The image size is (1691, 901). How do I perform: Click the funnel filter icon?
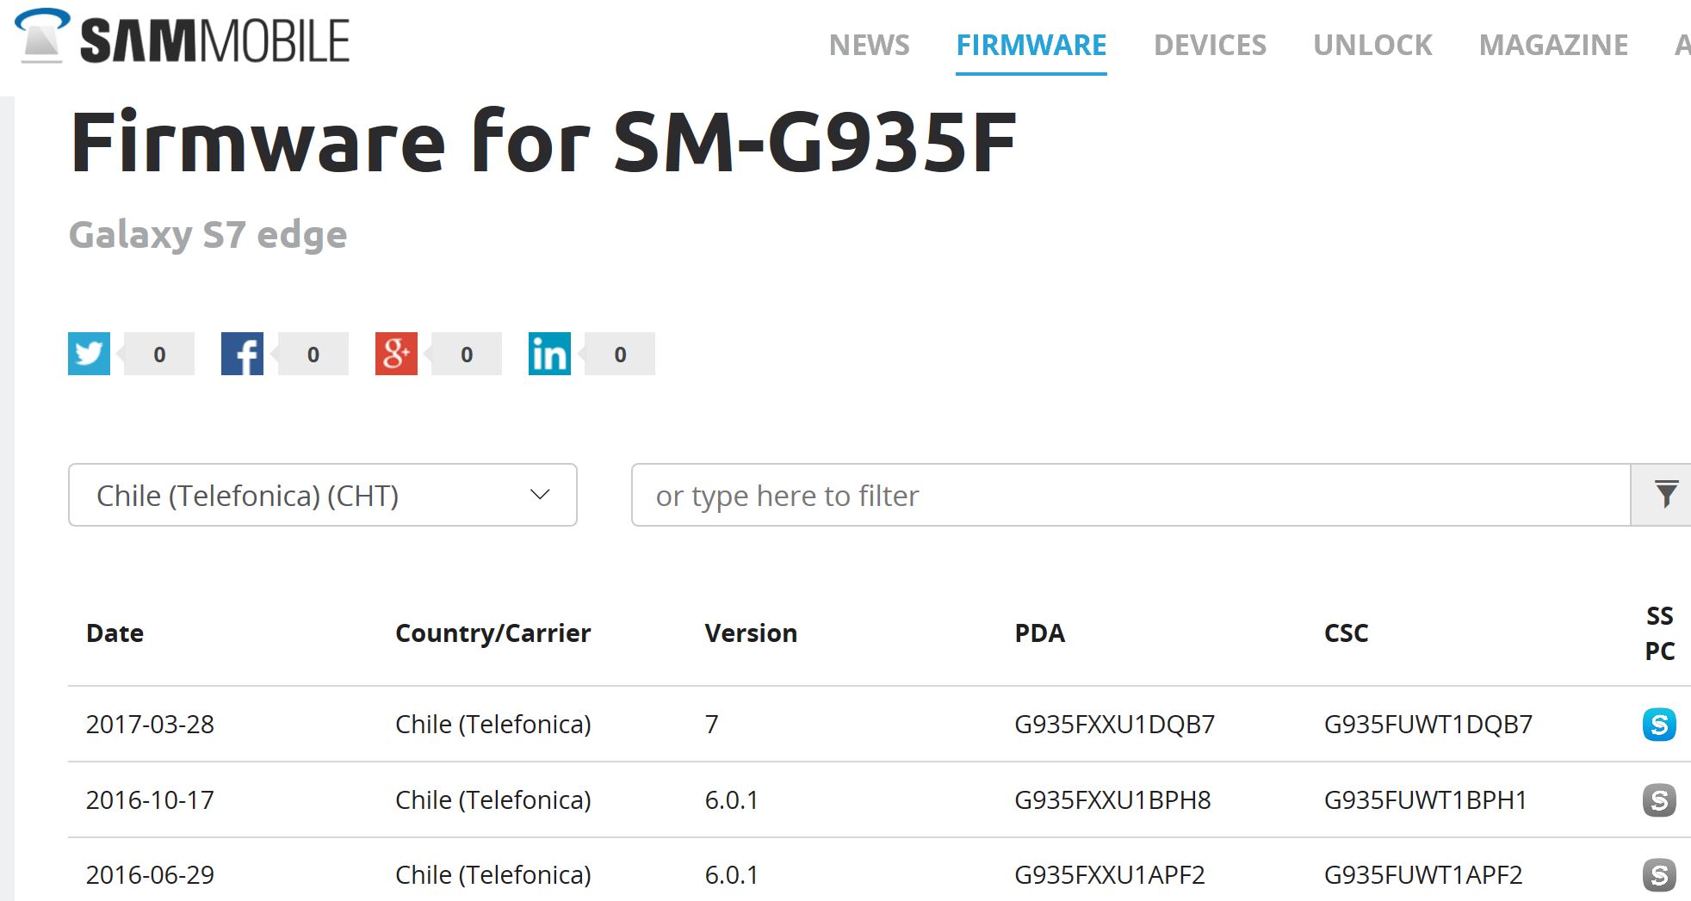point(1666,495)
